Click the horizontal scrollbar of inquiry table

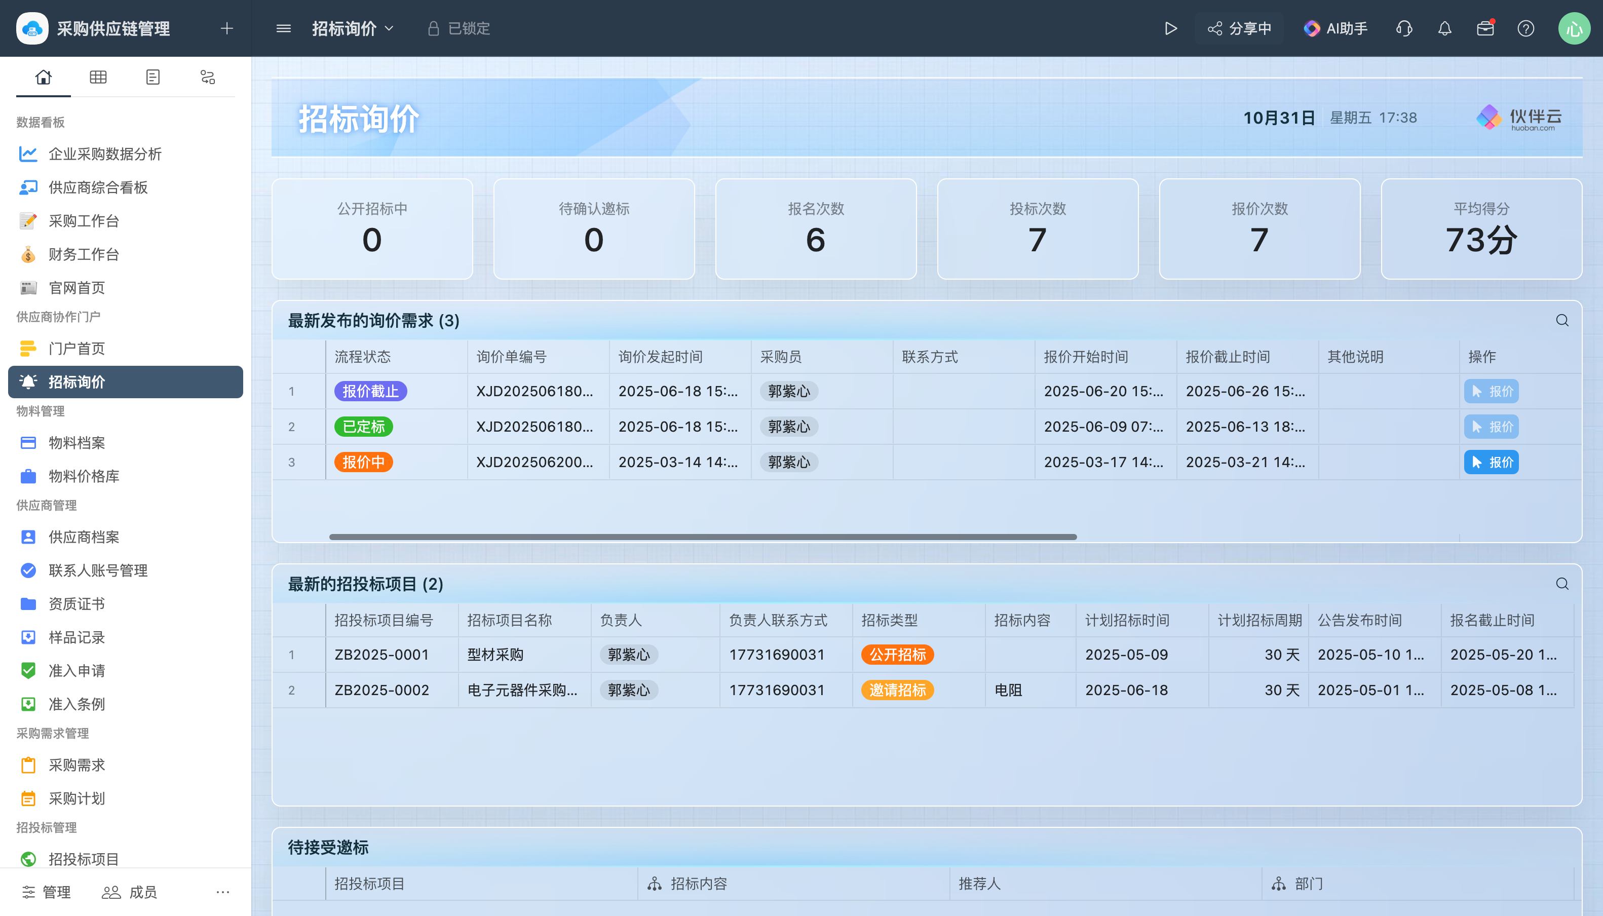click(x=702, y=537)
